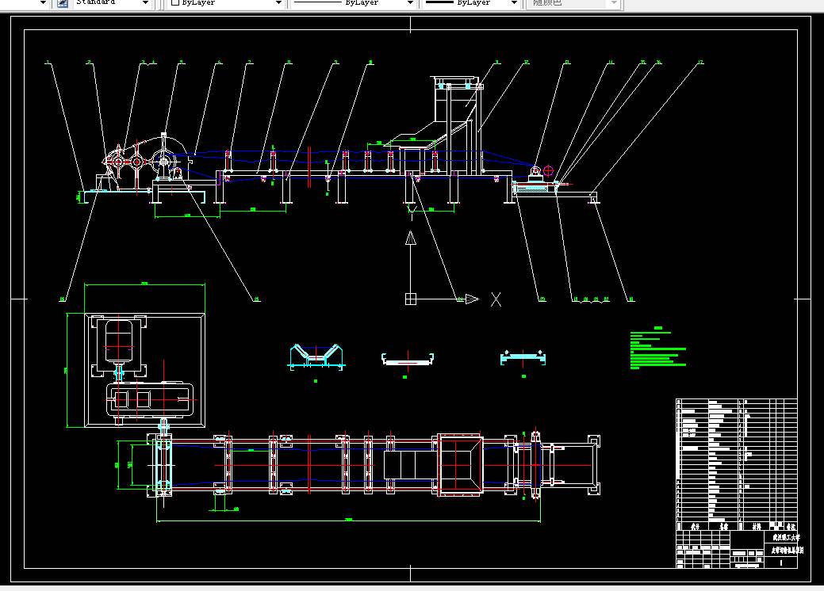This screenshot has width=824, height=591.
Task: Open the ByLayer linetype control dropdown
Action: [410, 2]
